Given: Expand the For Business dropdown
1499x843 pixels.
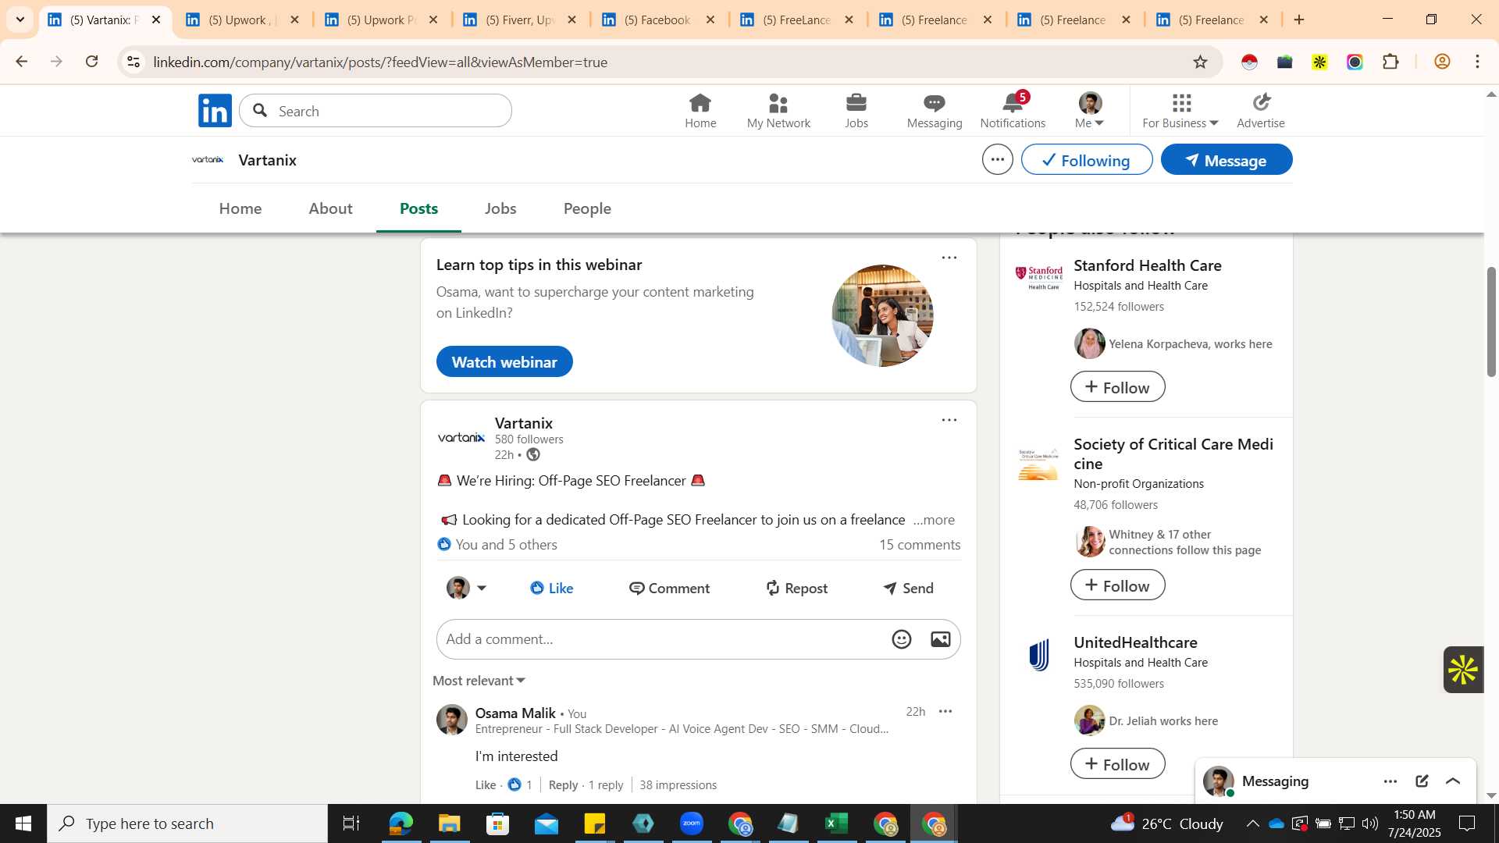Looking at the screenshot, I should [1180, 111].
